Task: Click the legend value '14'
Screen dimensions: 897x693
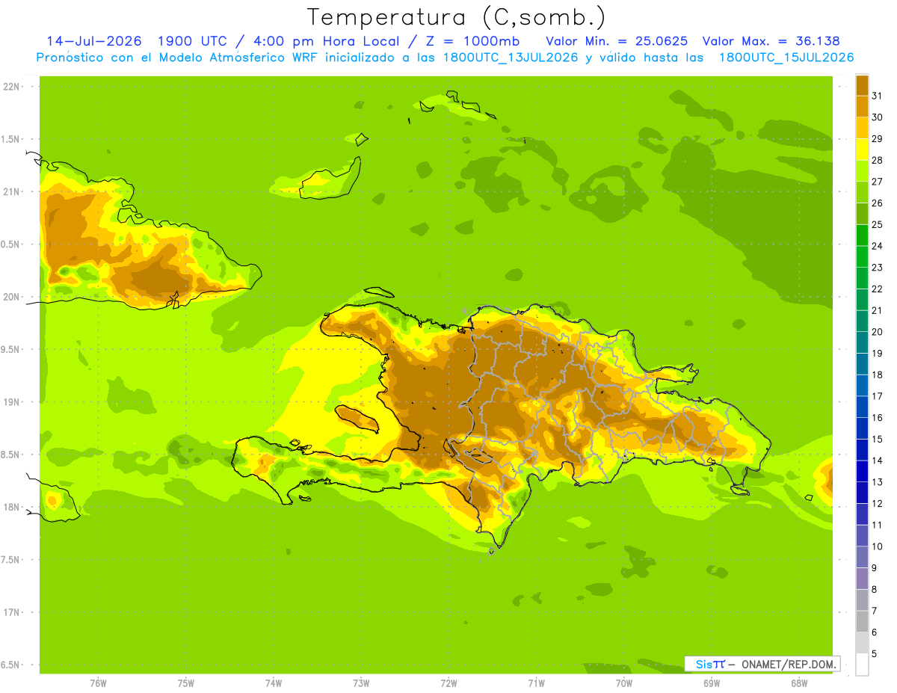Action: tap(877, 460)
